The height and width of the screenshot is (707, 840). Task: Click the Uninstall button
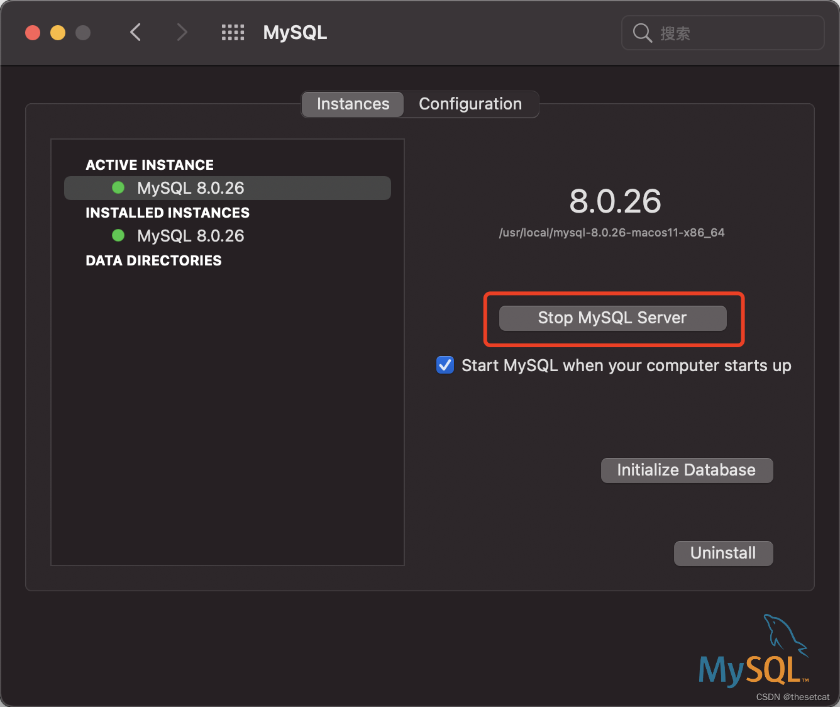point(723,553)
